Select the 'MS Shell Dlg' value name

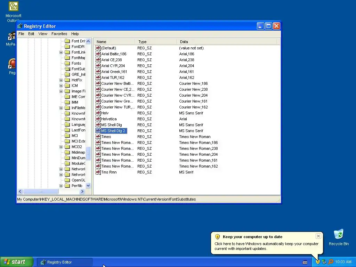(x=112, y=125)
